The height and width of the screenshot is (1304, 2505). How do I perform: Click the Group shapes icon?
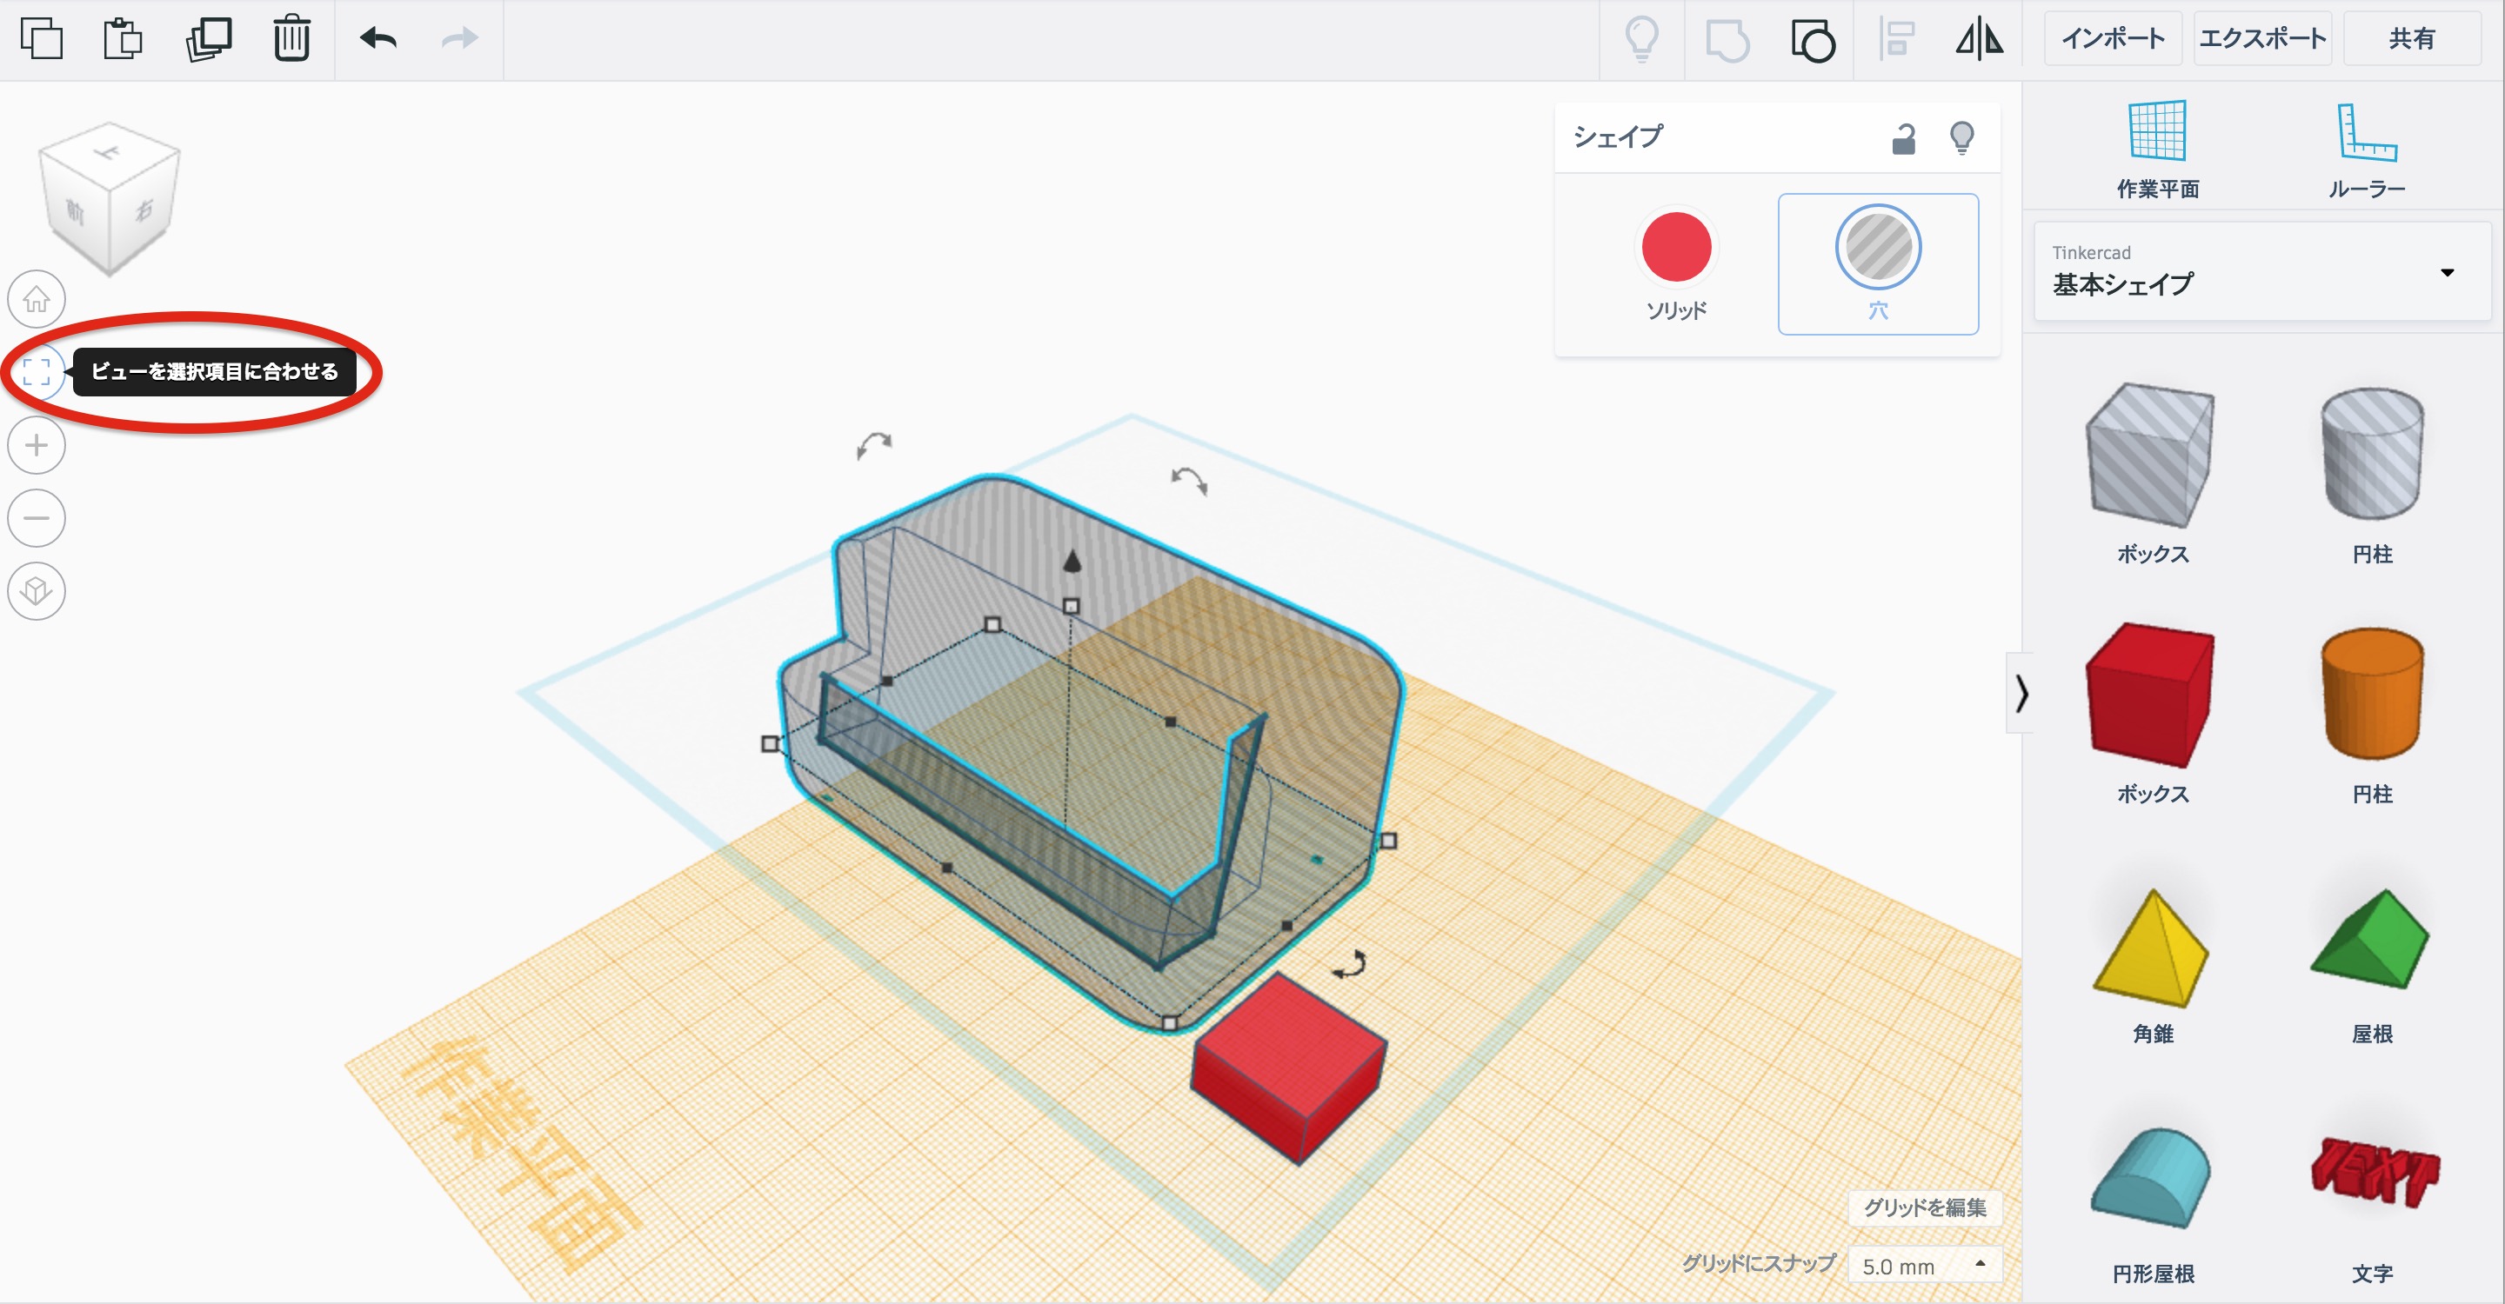1727,41
